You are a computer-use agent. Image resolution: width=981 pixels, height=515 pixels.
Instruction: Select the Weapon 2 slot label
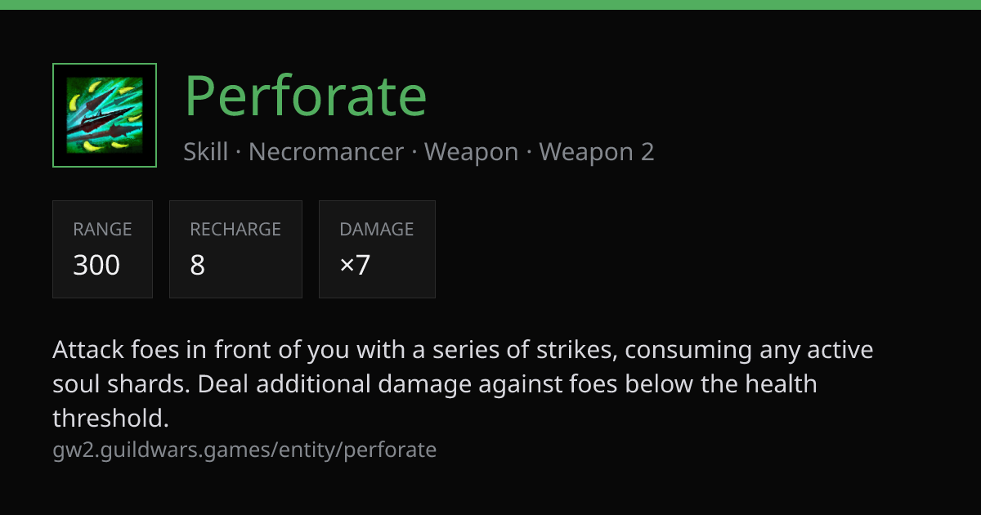point(597,152)
